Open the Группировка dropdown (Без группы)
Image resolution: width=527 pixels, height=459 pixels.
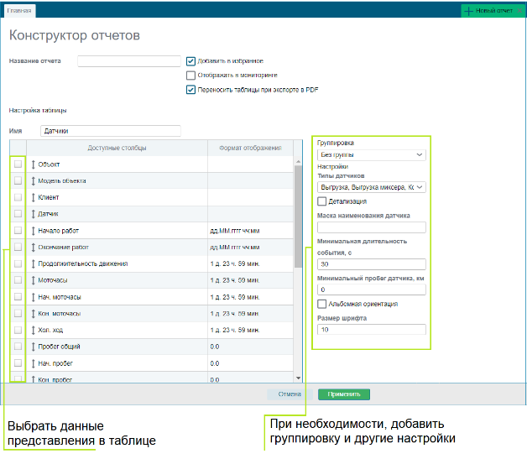pyautogui.click(x=372, y=155)
